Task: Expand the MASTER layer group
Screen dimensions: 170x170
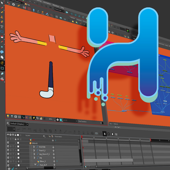Action: click(x=34, y=147)
